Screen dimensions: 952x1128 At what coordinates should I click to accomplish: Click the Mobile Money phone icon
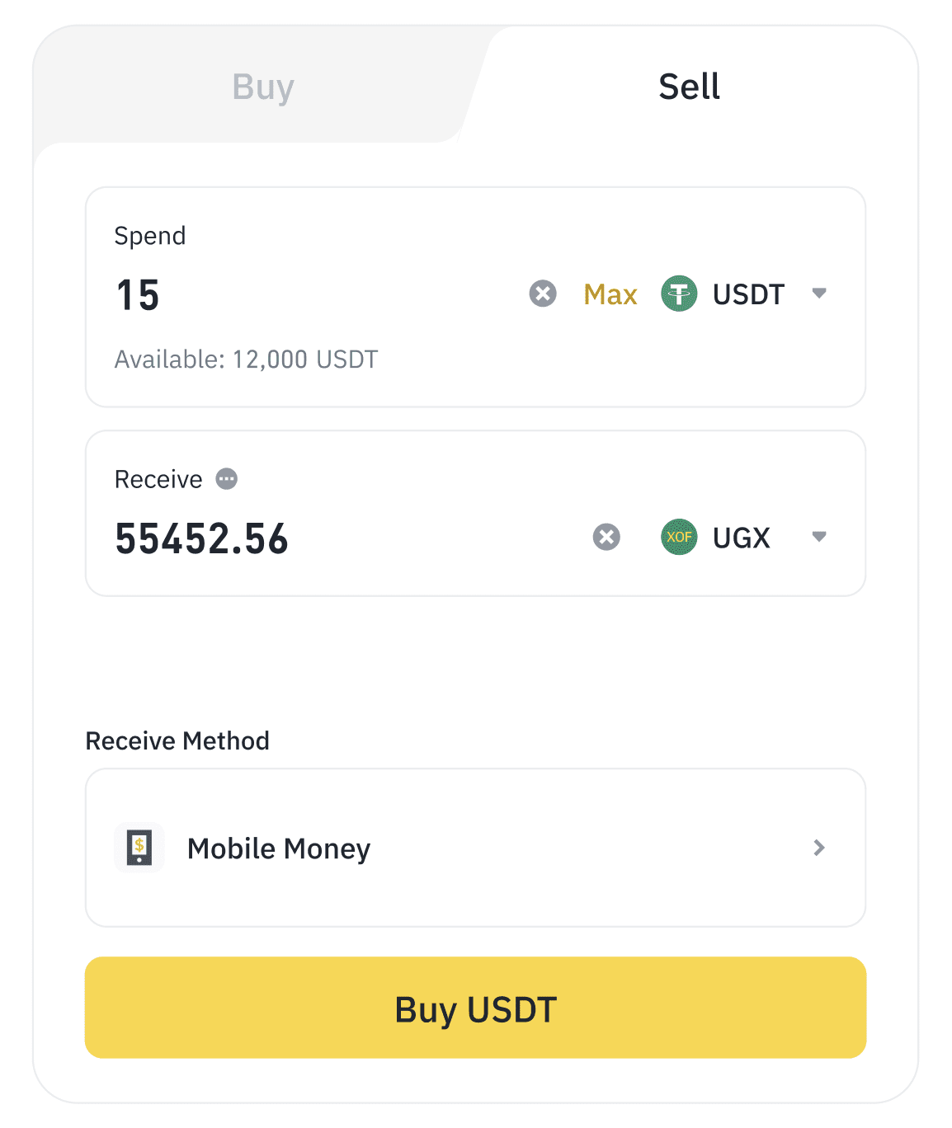tap(139, 848)
